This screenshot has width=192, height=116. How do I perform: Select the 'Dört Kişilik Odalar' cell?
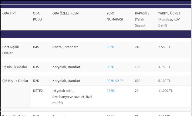(11, 50)
